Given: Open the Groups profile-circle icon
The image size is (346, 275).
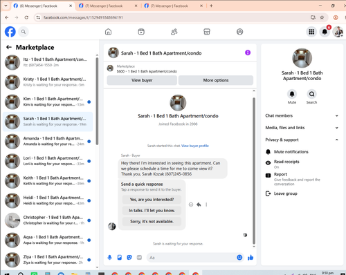Looking at the screenshot, I should [x=240, y=32].
